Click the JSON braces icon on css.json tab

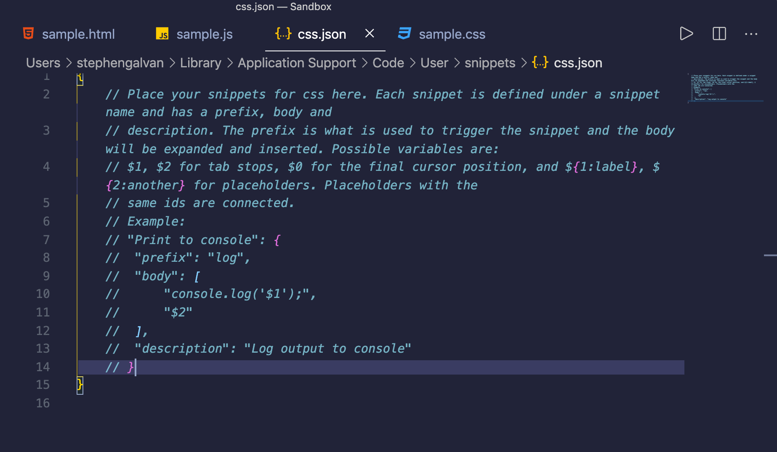[282, 33]
